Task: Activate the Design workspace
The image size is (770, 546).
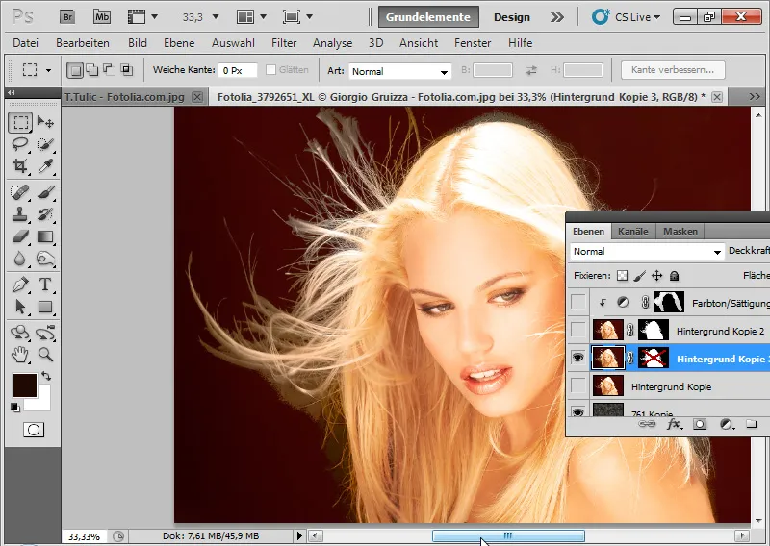Action: click(x=512, y=17)
